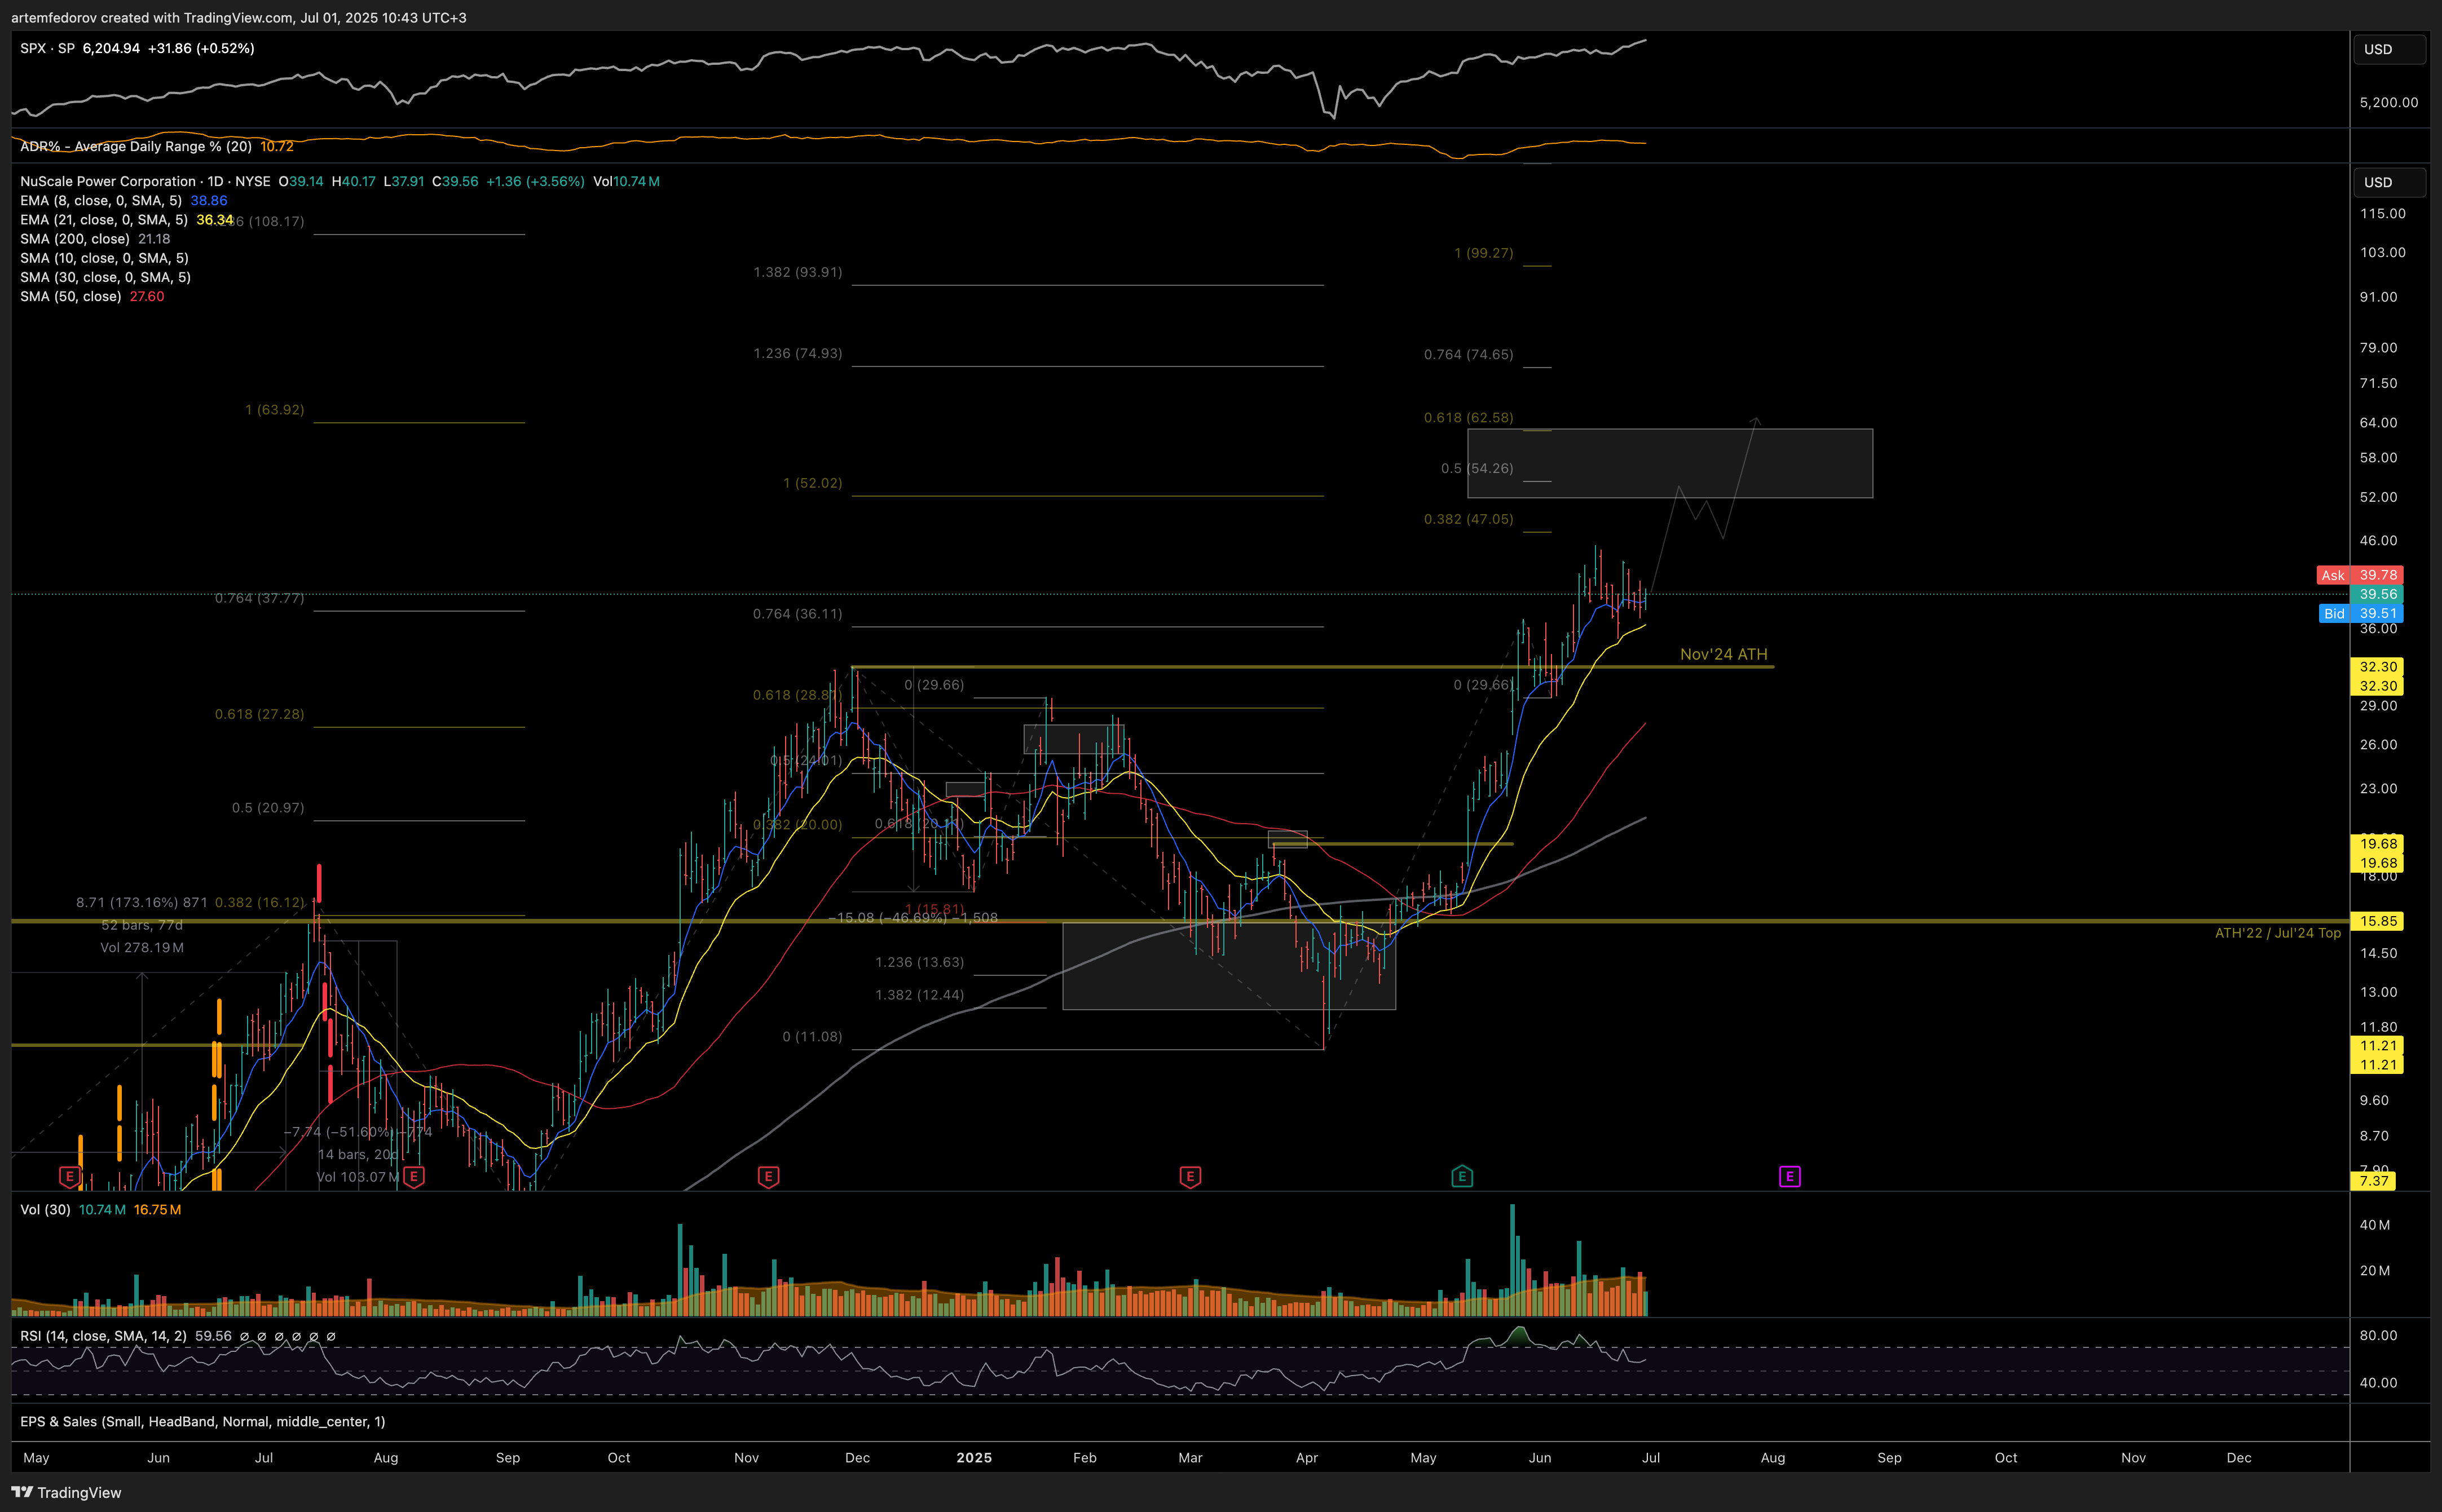Click the 5,200.00 value on SPX axis
Screen dimensions: 2442x1512
coord(2388,102)
